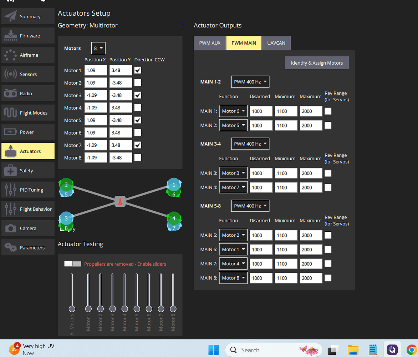Edit Motor 2 Position Y value

[x=120, y=82]
